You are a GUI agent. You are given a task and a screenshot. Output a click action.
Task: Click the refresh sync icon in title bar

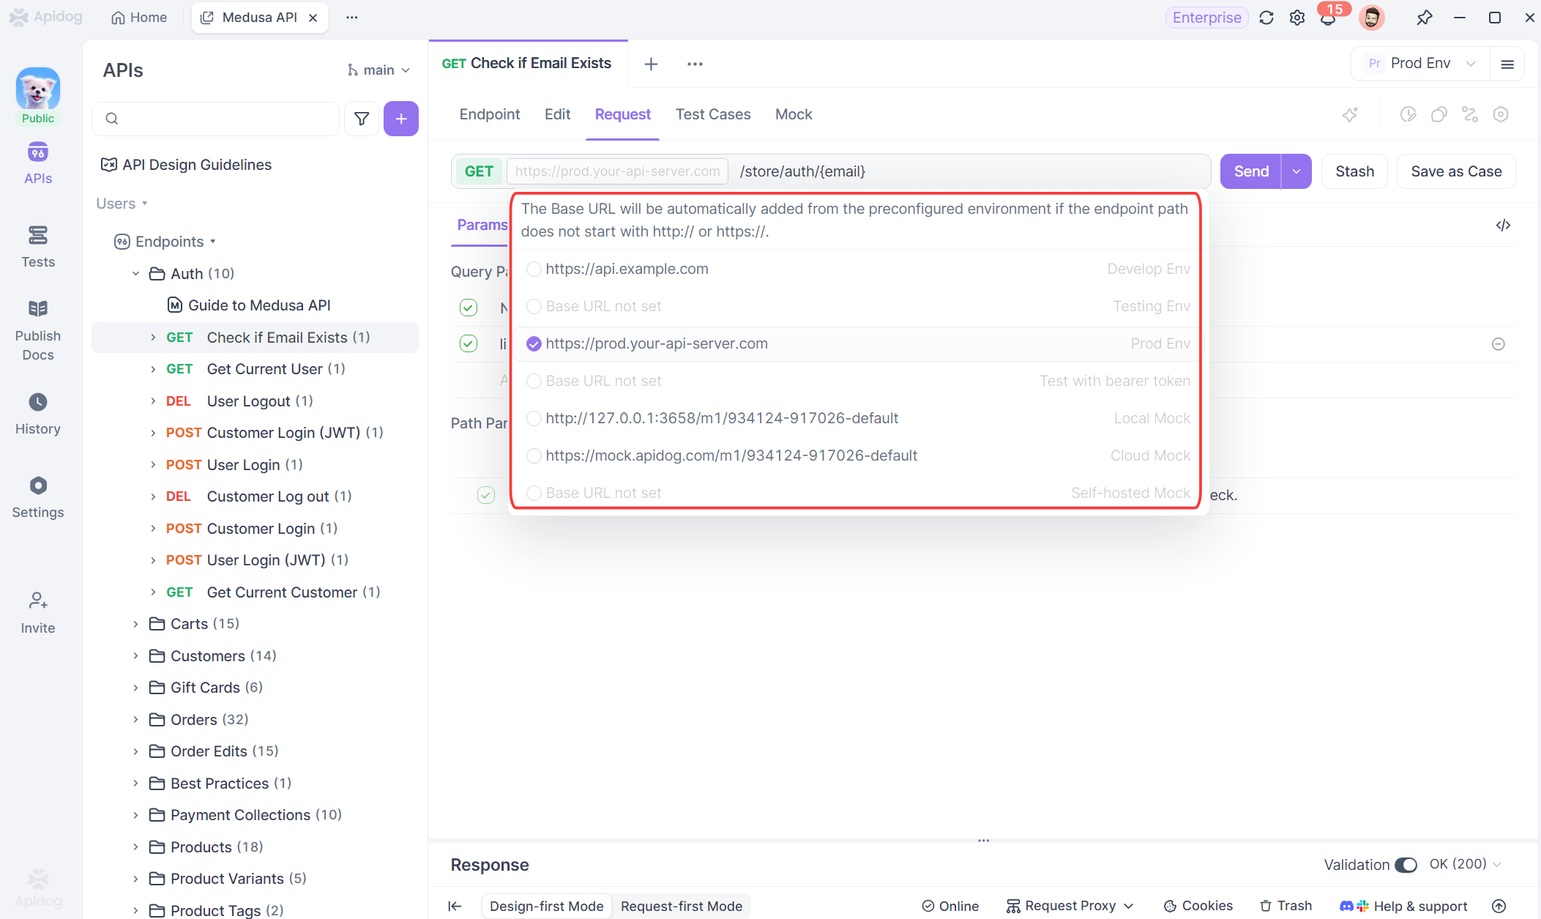point(1266,18)
